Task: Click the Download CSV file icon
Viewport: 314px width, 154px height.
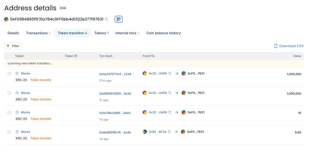Action: [276, 46]
